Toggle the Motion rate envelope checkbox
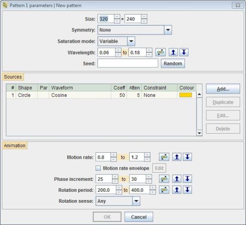 click(x=98, y=168)
